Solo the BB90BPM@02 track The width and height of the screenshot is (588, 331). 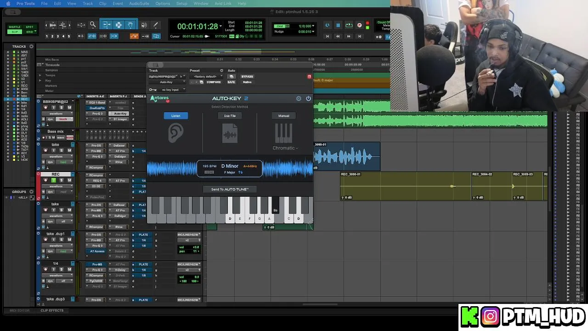[x=61, y=108]
